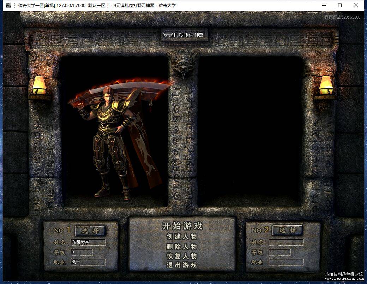
Task: Close the game window
Action: [356, 5]
